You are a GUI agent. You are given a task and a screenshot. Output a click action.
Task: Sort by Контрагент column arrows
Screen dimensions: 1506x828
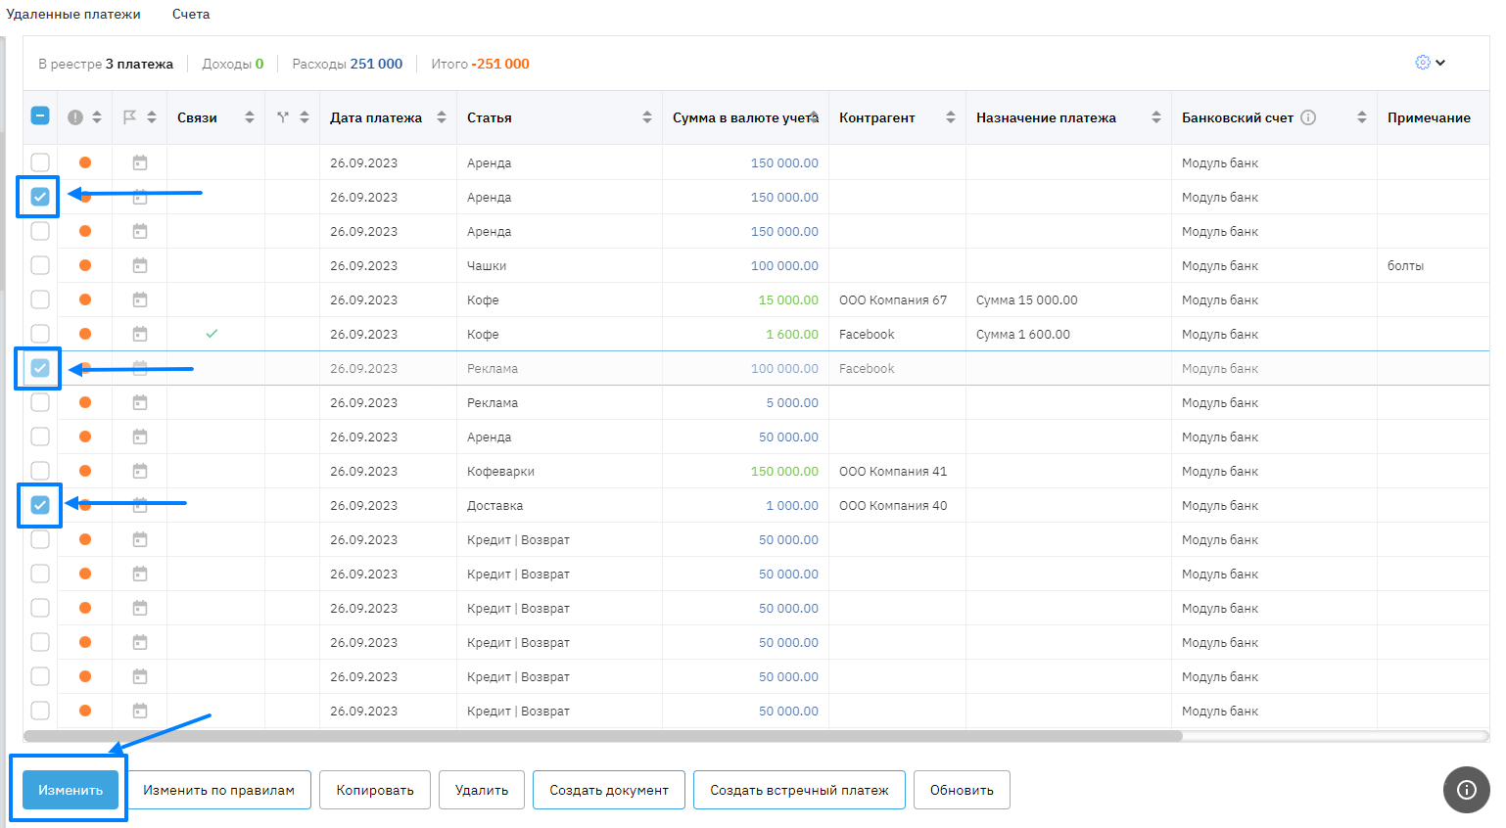[950, 117]
